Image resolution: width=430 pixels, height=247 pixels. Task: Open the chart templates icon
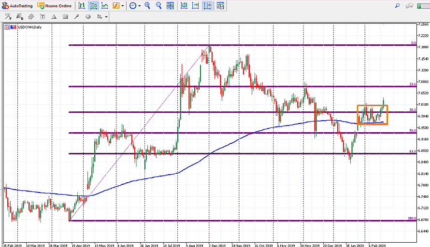pos(220,6)
